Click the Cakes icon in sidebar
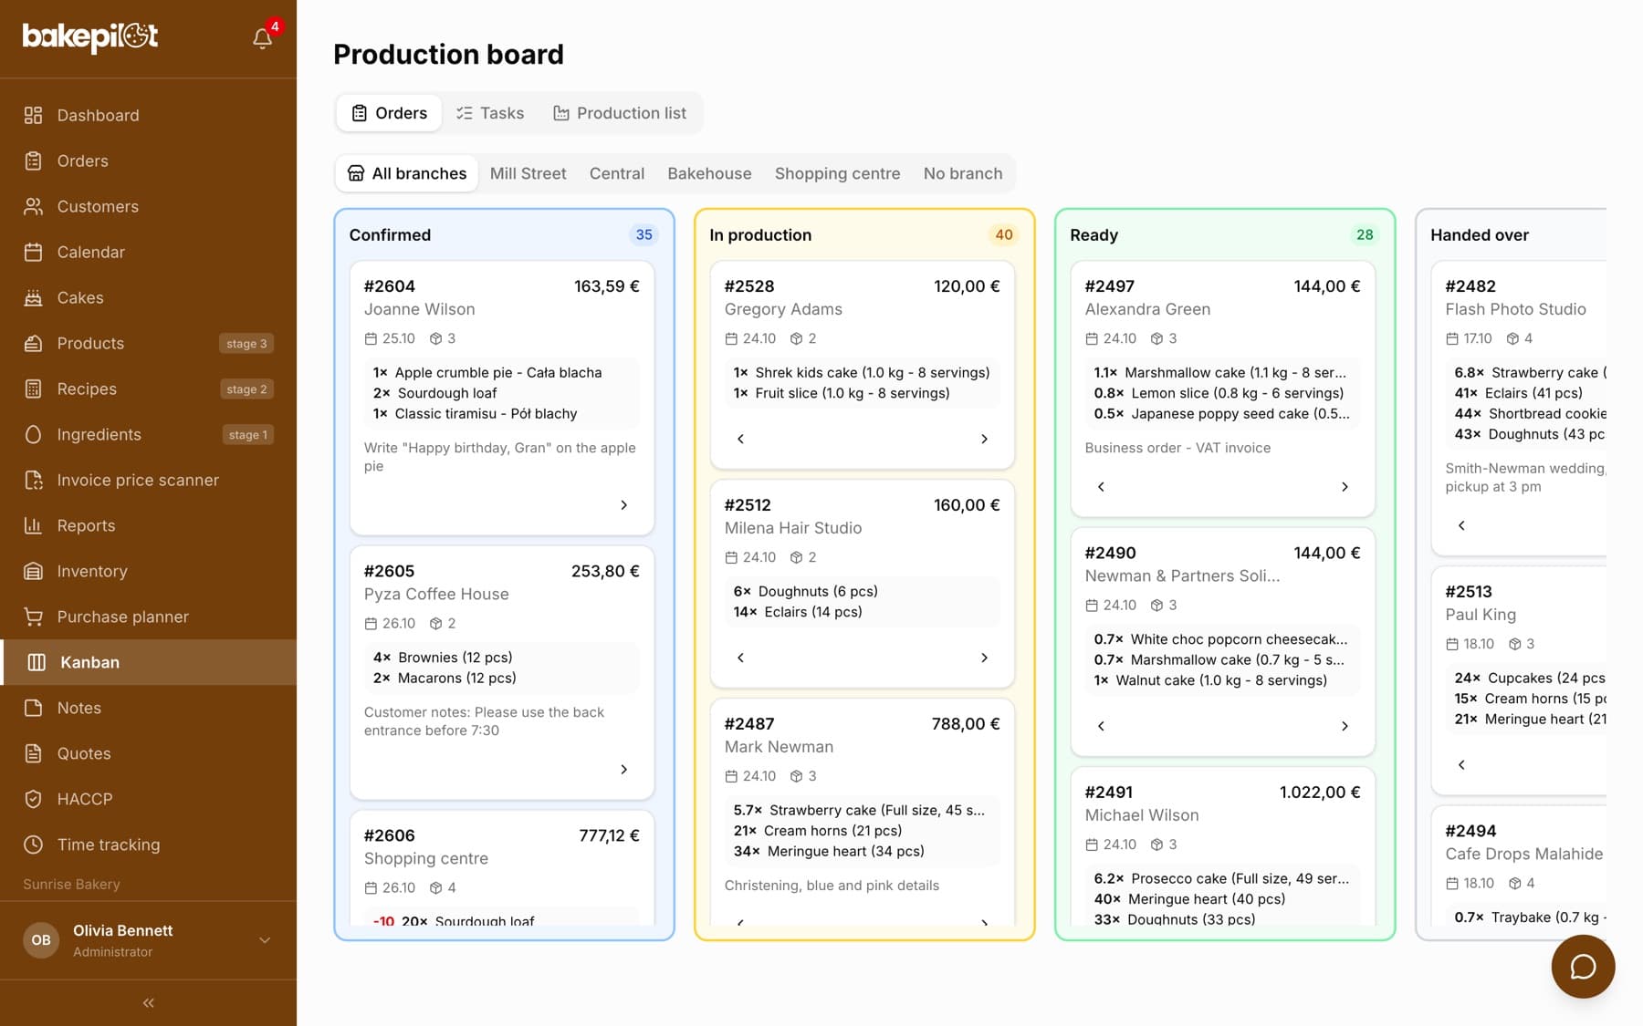This screenshot has width=1643, height=1026. coord(34,297)
